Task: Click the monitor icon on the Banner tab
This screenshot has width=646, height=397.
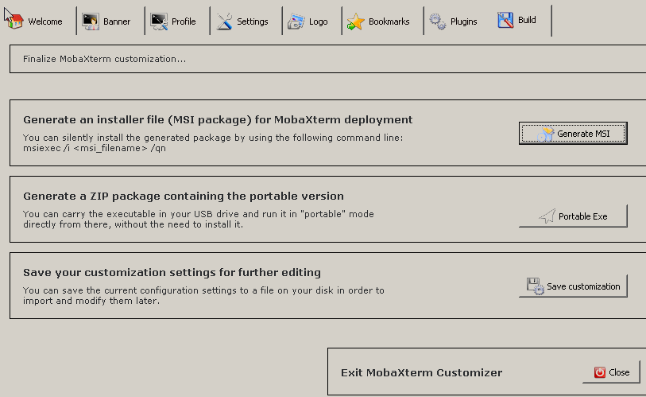Action: pyautogui.click(x=91, y=21)
